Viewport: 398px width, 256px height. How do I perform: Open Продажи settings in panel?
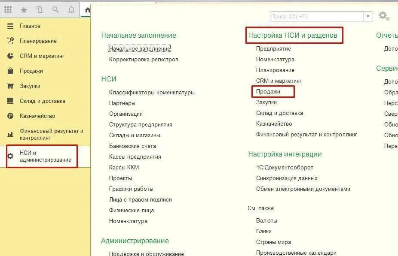coord(268,91)
